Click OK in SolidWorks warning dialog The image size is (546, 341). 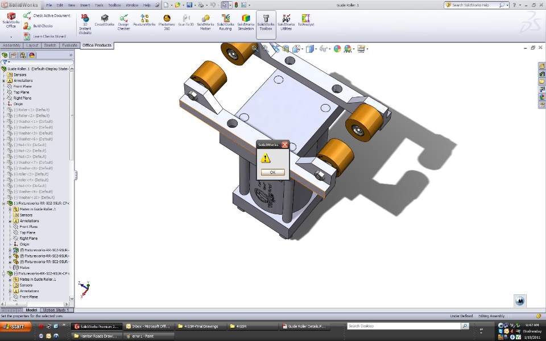pos(272,172)
